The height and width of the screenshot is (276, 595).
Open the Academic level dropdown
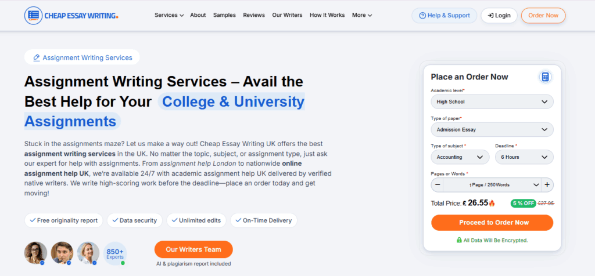point(492,102)
